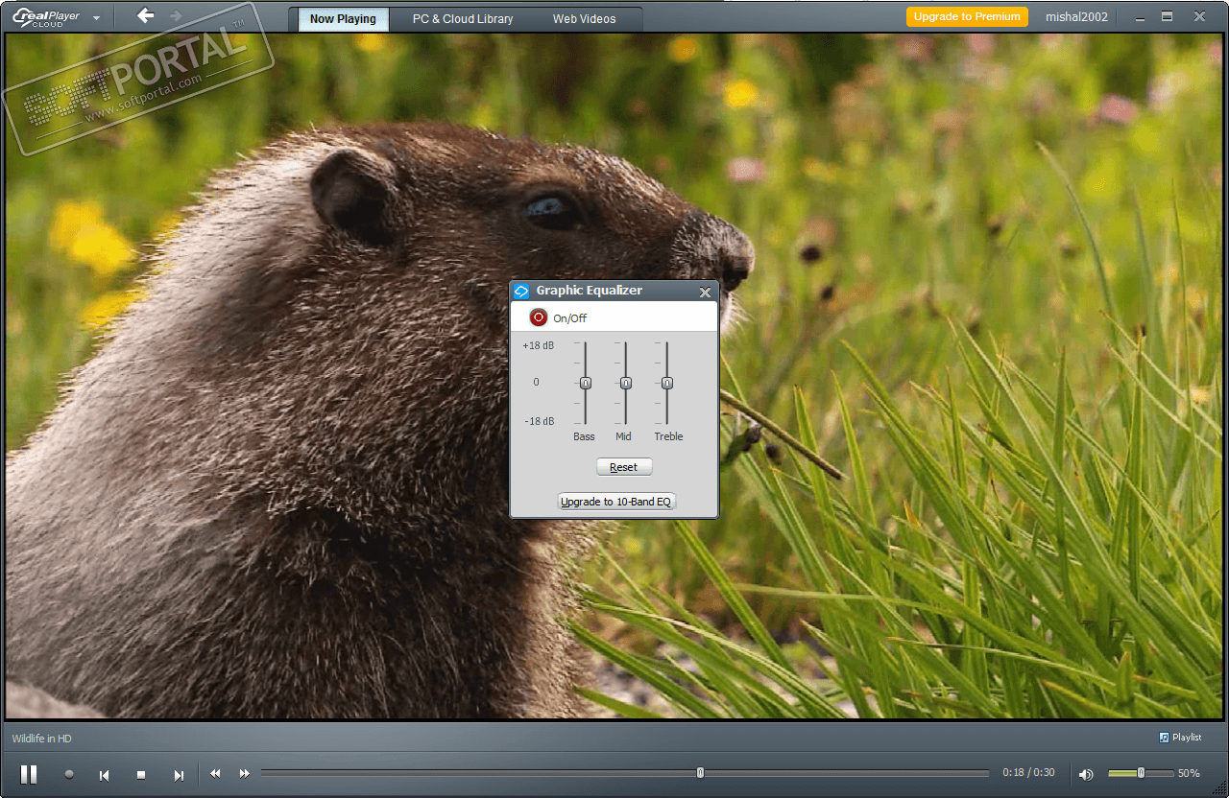This screenshot has height=798, width=1229.
Task: Open the Playlist panel
Action: 1181,738
